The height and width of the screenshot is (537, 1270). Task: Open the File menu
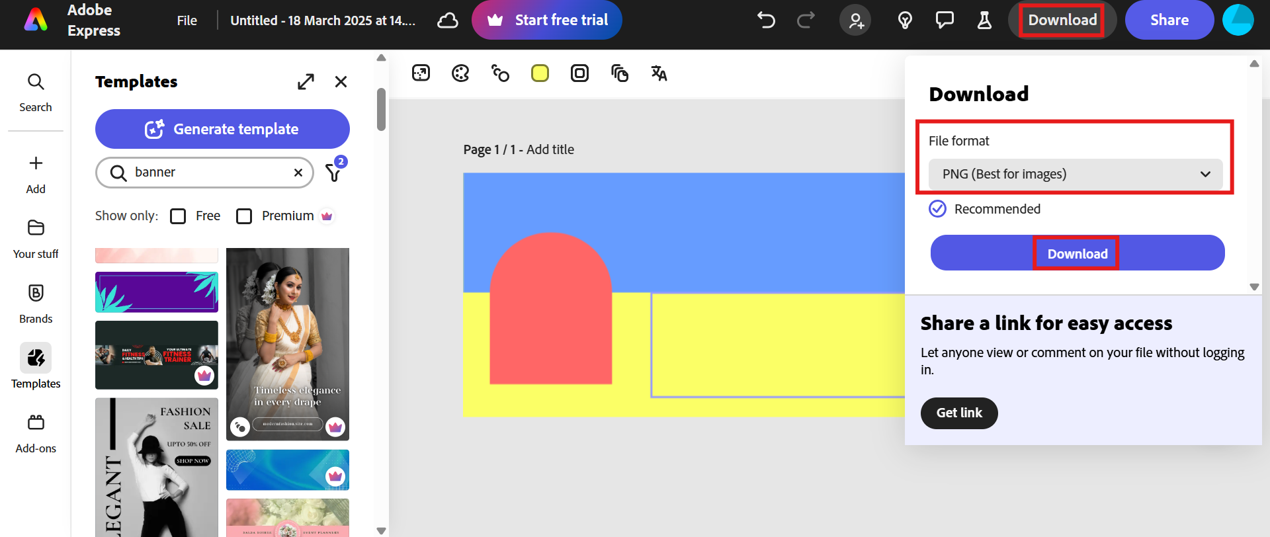click(187, 21)
